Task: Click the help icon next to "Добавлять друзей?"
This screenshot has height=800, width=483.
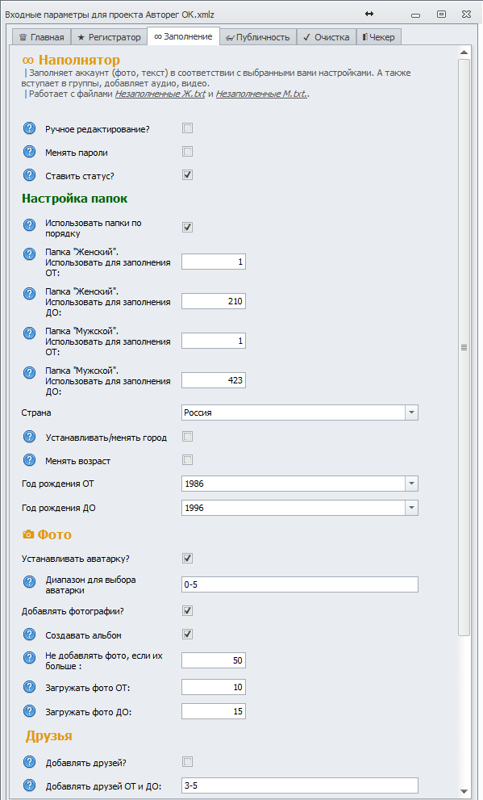Action: (x=29, y=761)
